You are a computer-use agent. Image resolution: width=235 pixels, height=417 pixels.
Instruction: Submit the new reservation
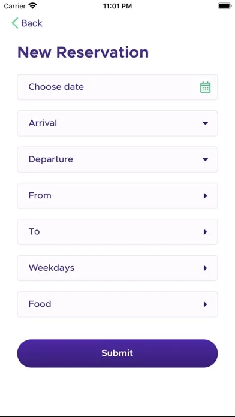point(117,353)
